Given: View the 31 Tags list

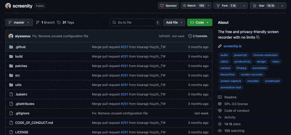Looking at the screenshot, I should [66, 22].
